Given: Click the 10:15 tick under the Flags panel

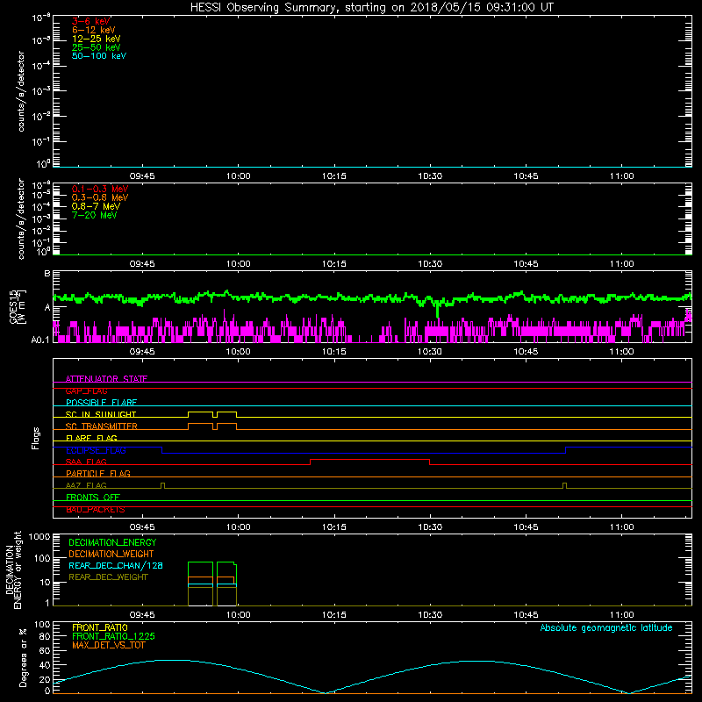Looking at the screenshot, I should click(334, 527).
